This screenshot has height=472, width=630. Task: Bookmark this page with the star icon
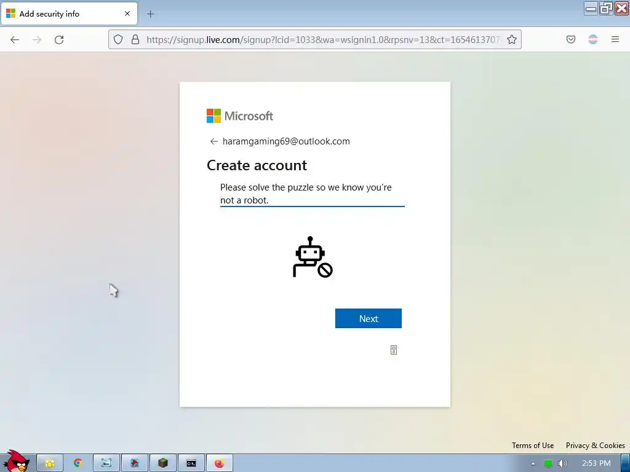(511, 39)
